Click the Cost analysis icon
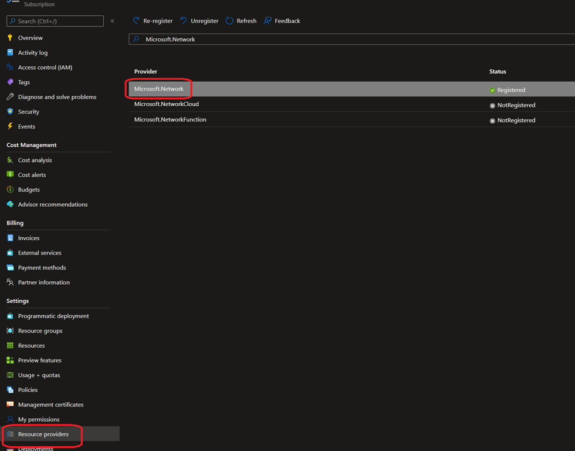Viewport: 575px width, 451px height. pyautogui.click(x=10, y=160)
